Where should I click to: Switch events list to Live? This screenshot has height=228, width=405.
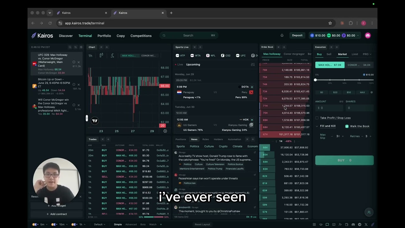coord(179,65)
